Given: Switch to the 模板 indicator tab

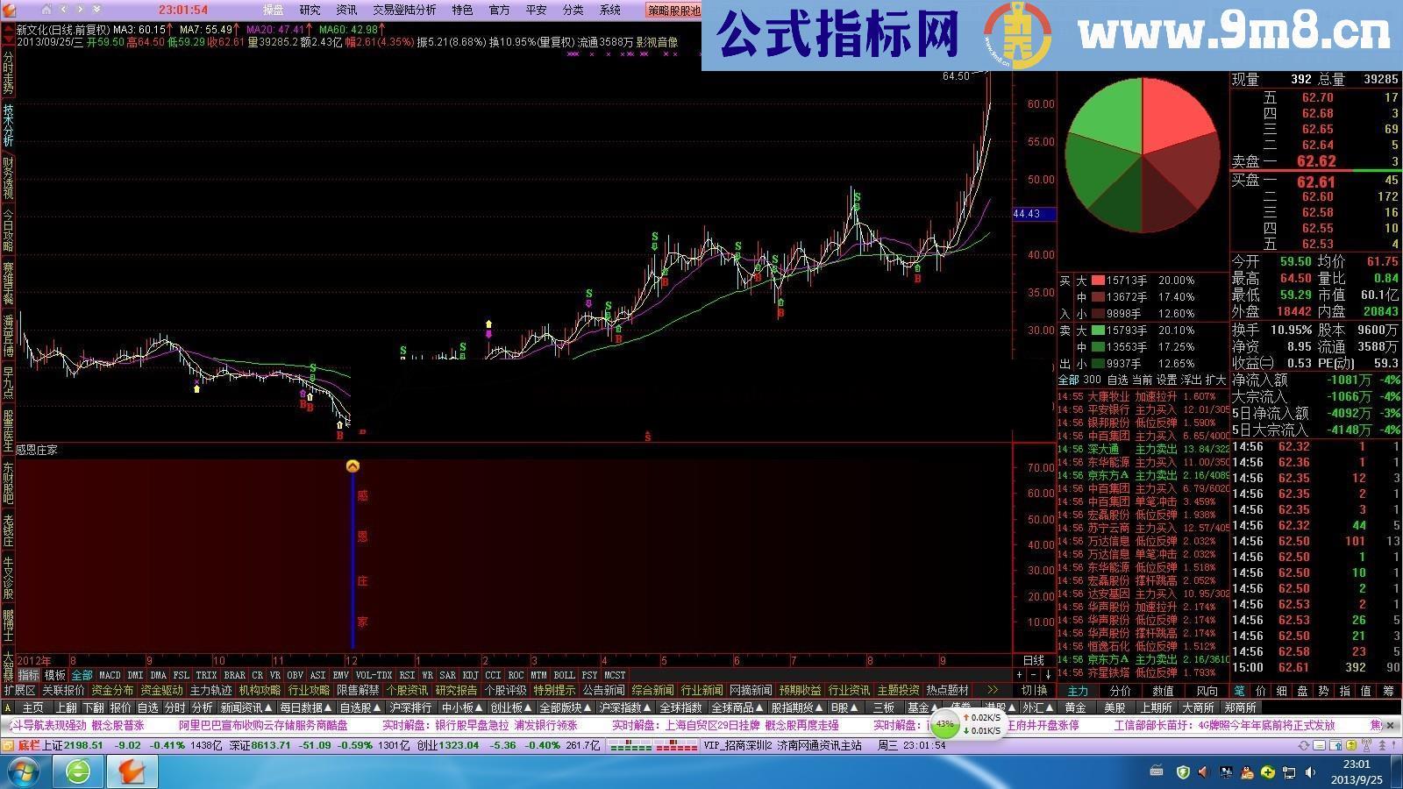Looking at the screenshot, I should [55, 675].
